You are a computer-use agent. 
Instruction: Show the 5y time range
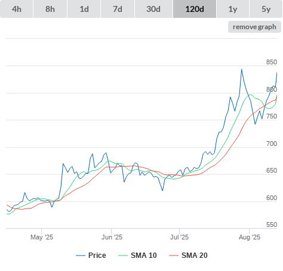coord(266,9)
